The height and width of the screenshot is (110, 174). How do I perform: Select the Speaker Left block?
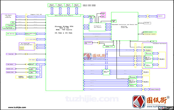(x=11, y=69)
